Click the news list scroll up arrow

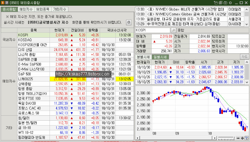247,9
